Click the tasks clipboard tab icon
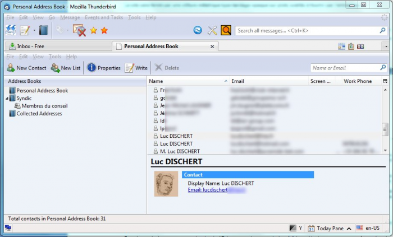 point(351,47)
